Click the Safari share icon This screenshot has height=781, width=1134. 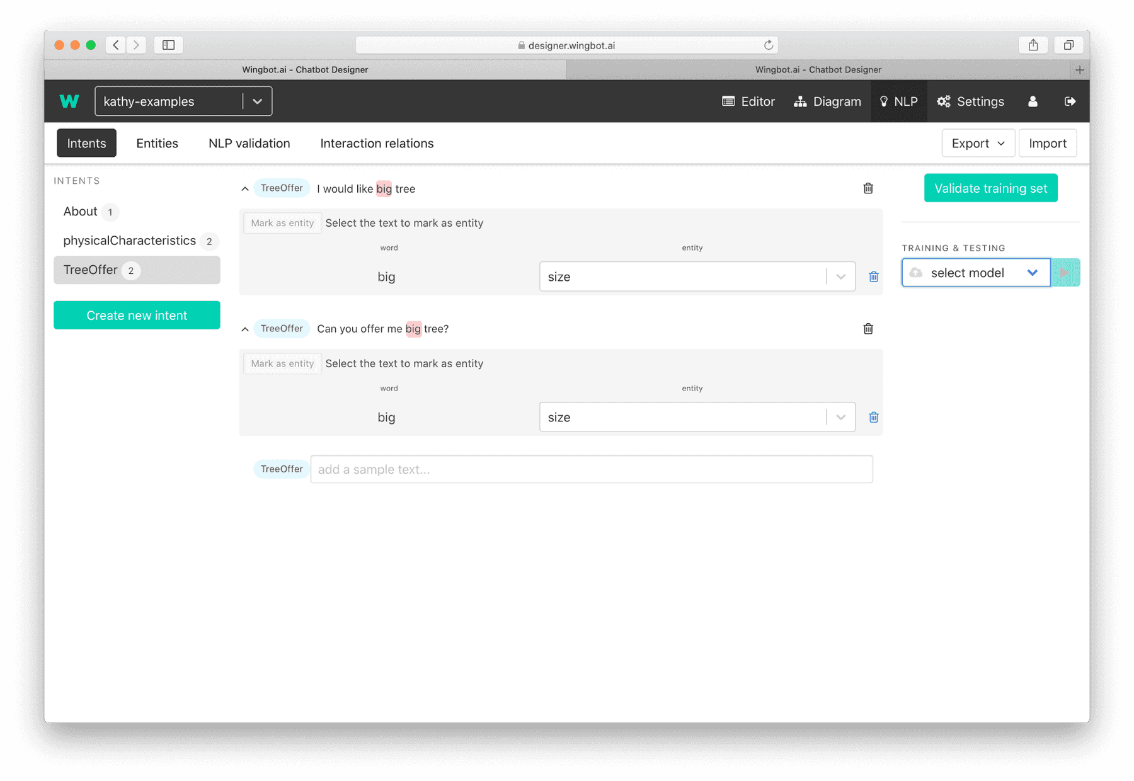click(x=1033, y=45)
